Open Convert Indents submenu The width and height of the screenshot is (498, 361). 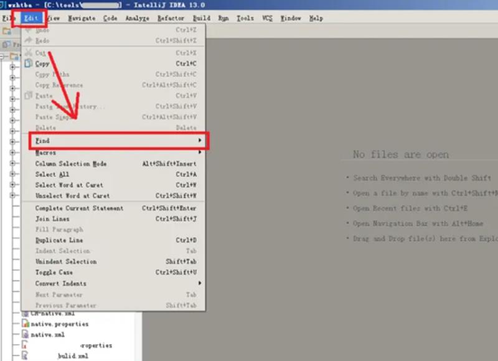[x=113, y=284]
